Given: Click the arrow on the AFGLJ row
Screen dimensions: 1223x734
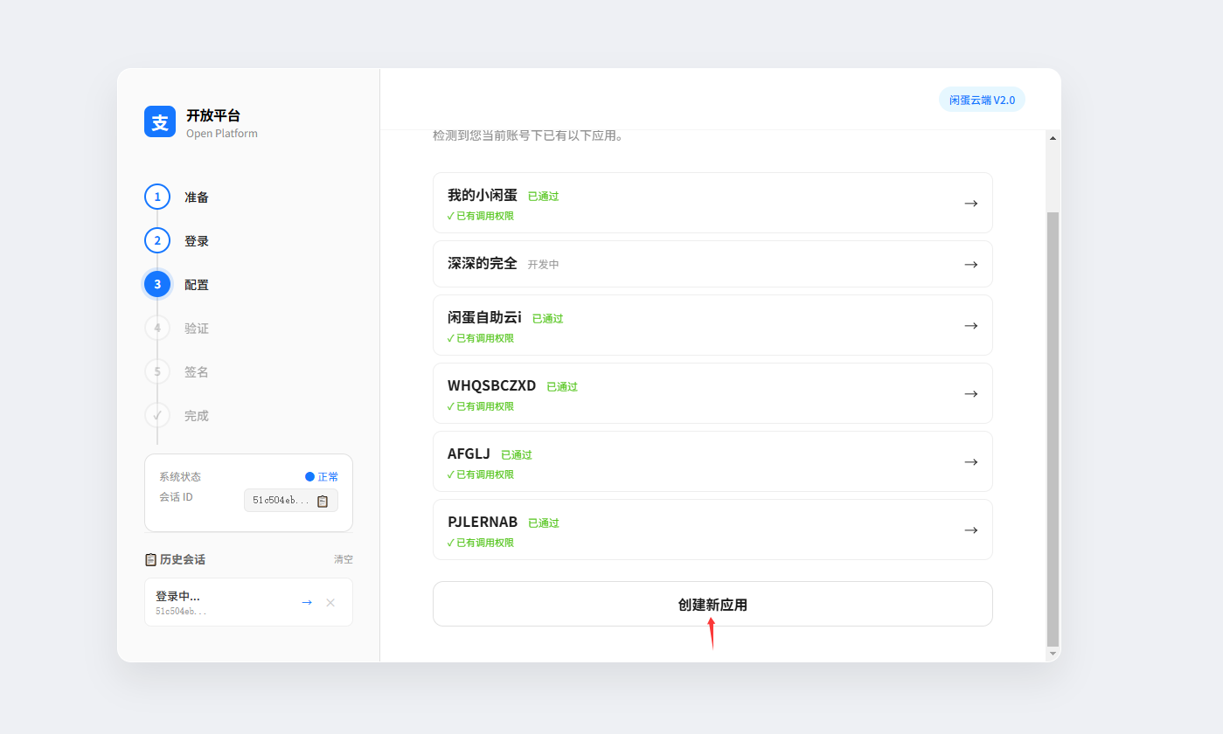Looking at the screenshot, I should point(970,461).
